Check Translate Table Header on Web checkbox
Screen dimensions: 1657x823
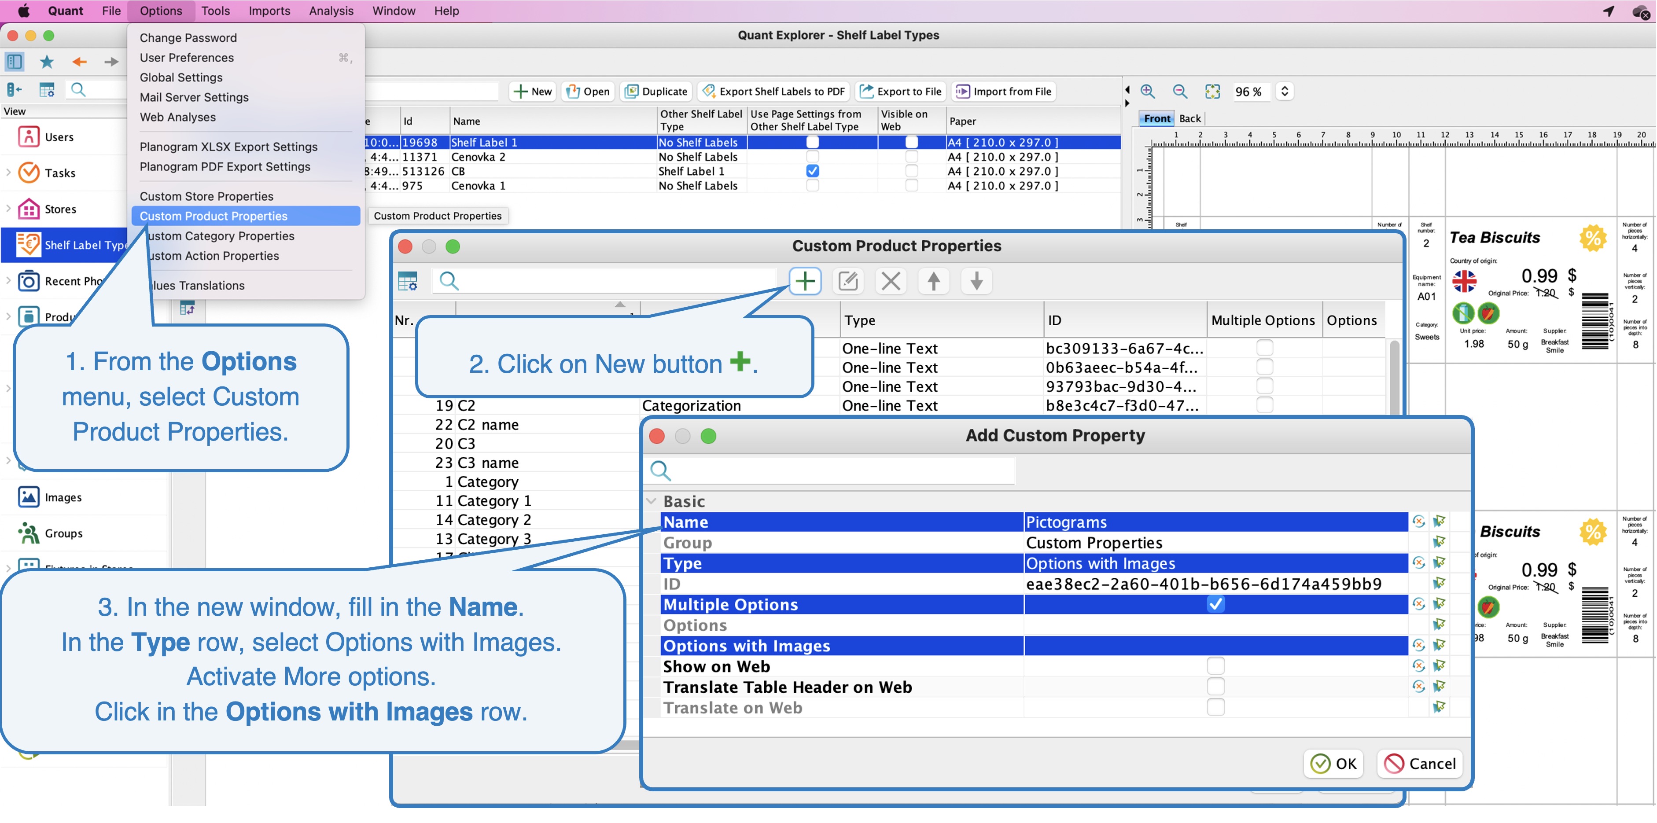click(1215, 687)
